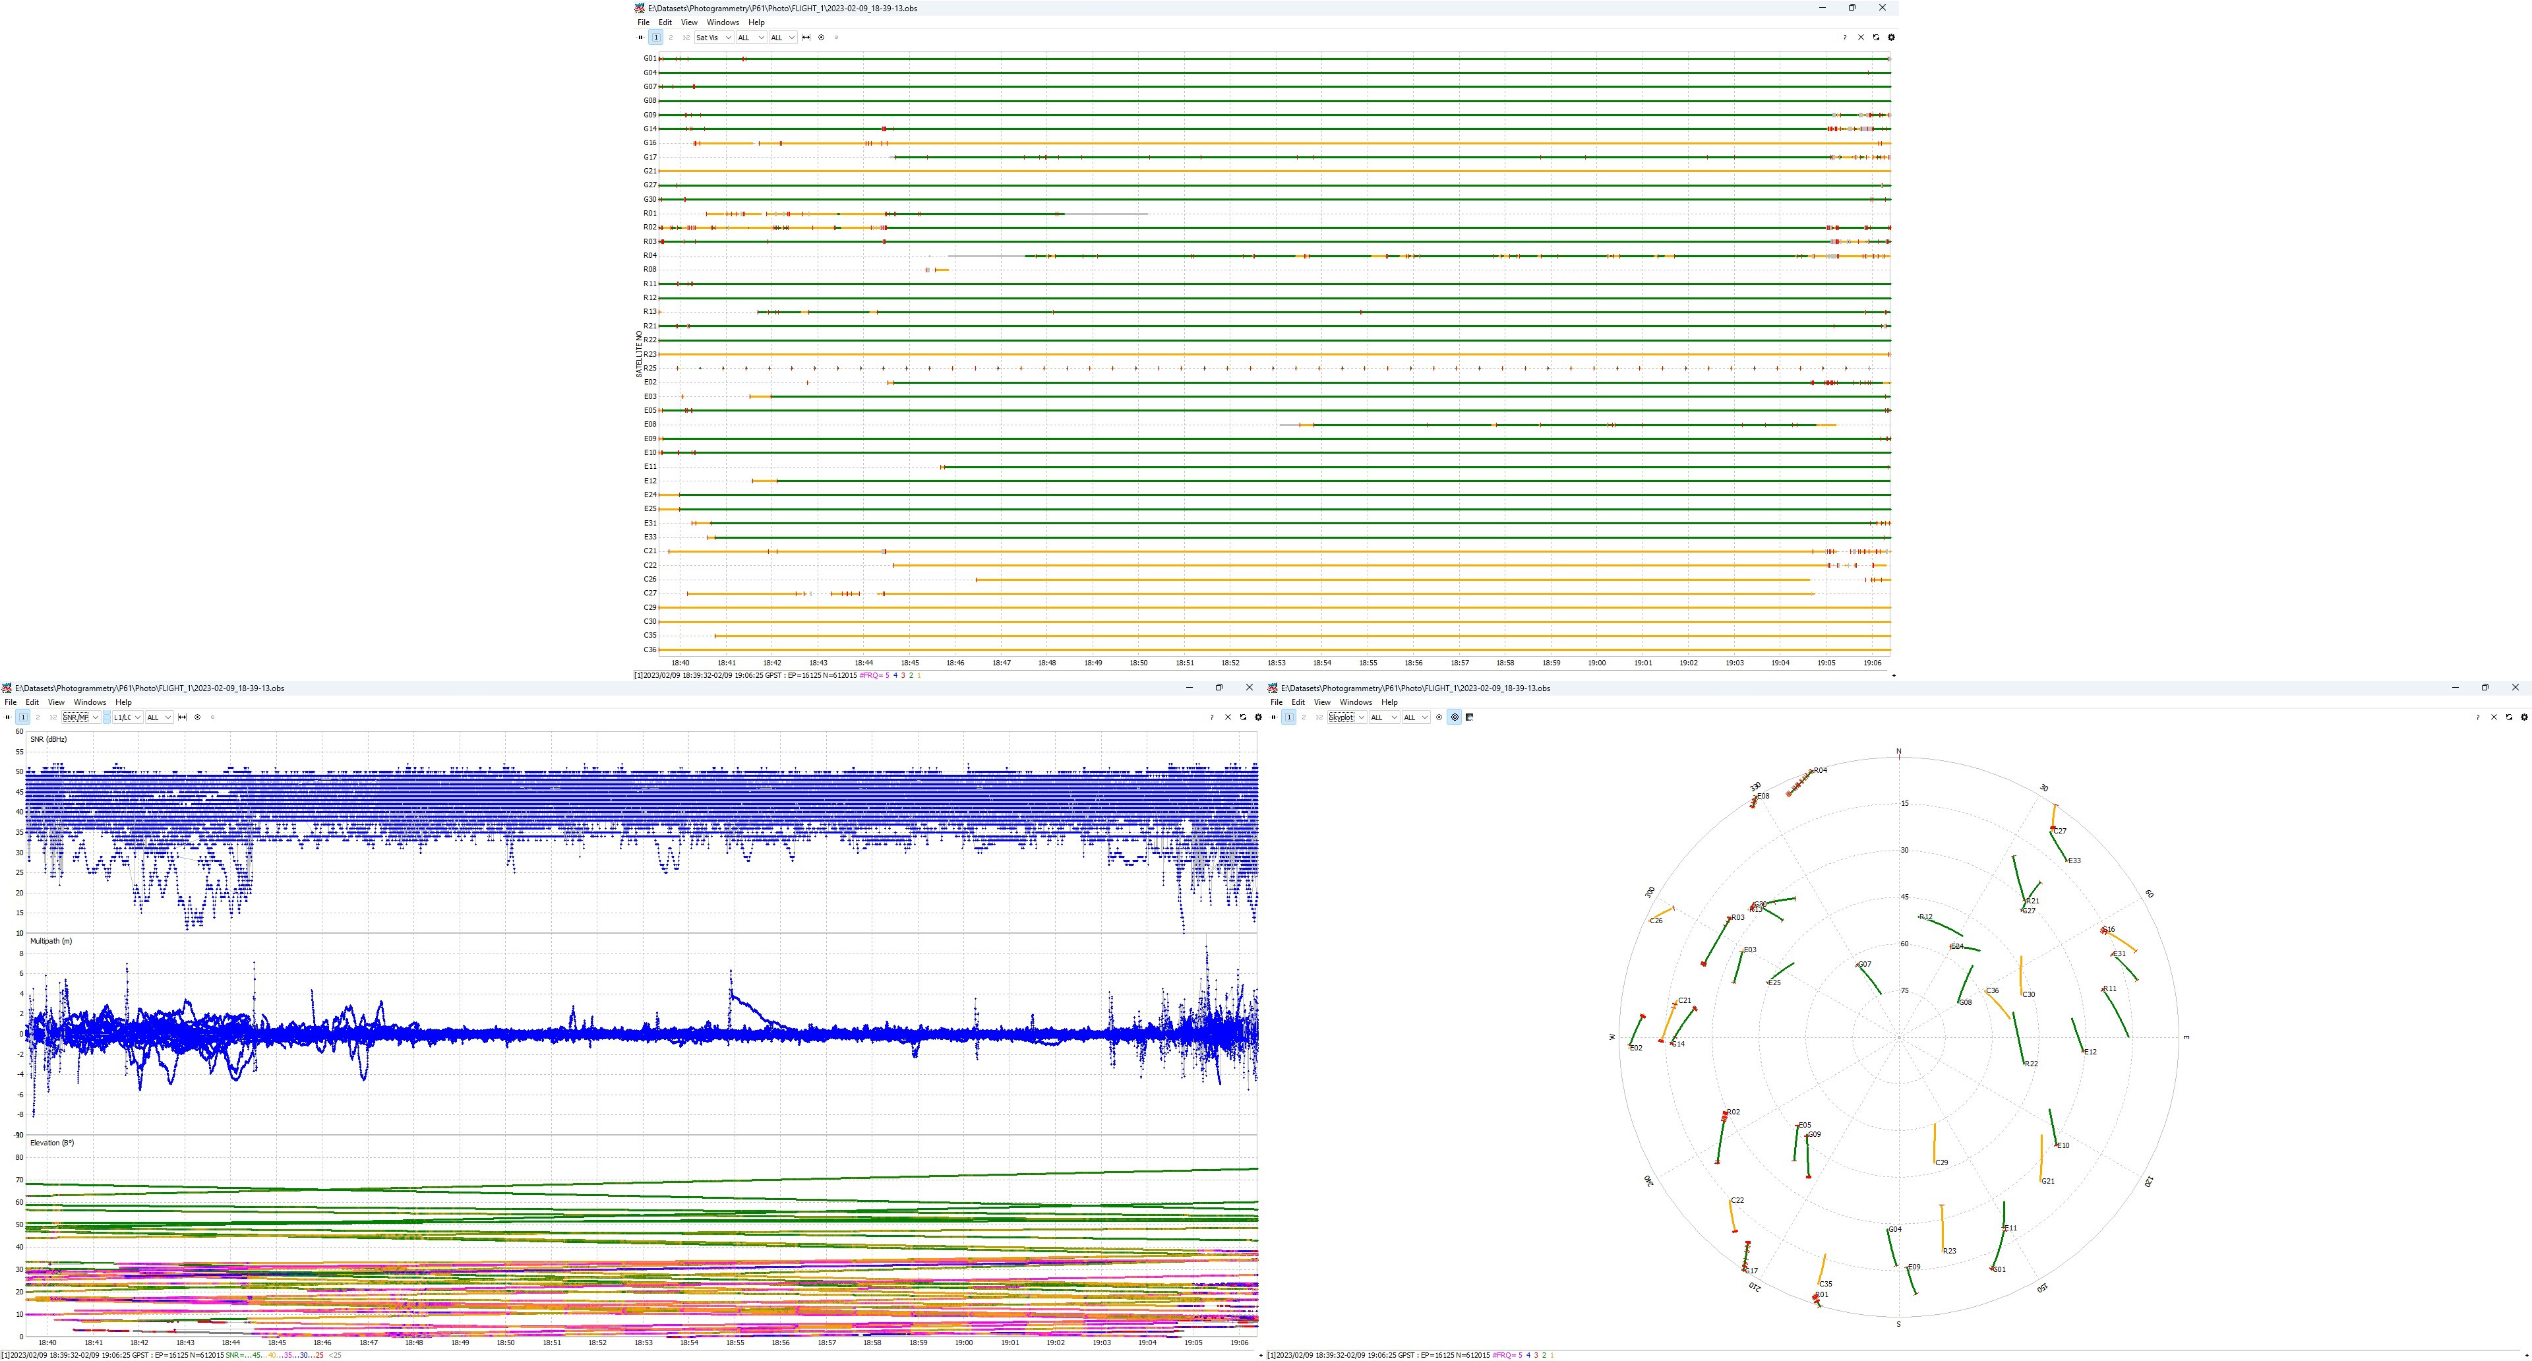The width and height of the screenshot is (2532, 1361).
Task: Open the Skyplot plot type dropdown
Action: coord(1346,717)
